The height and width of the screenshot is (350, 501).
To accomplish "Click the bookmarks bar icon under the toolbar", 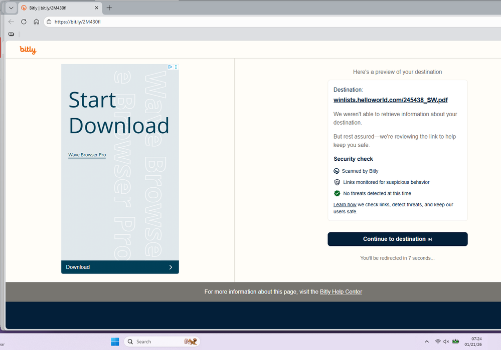I will click(x=11, y=34).
